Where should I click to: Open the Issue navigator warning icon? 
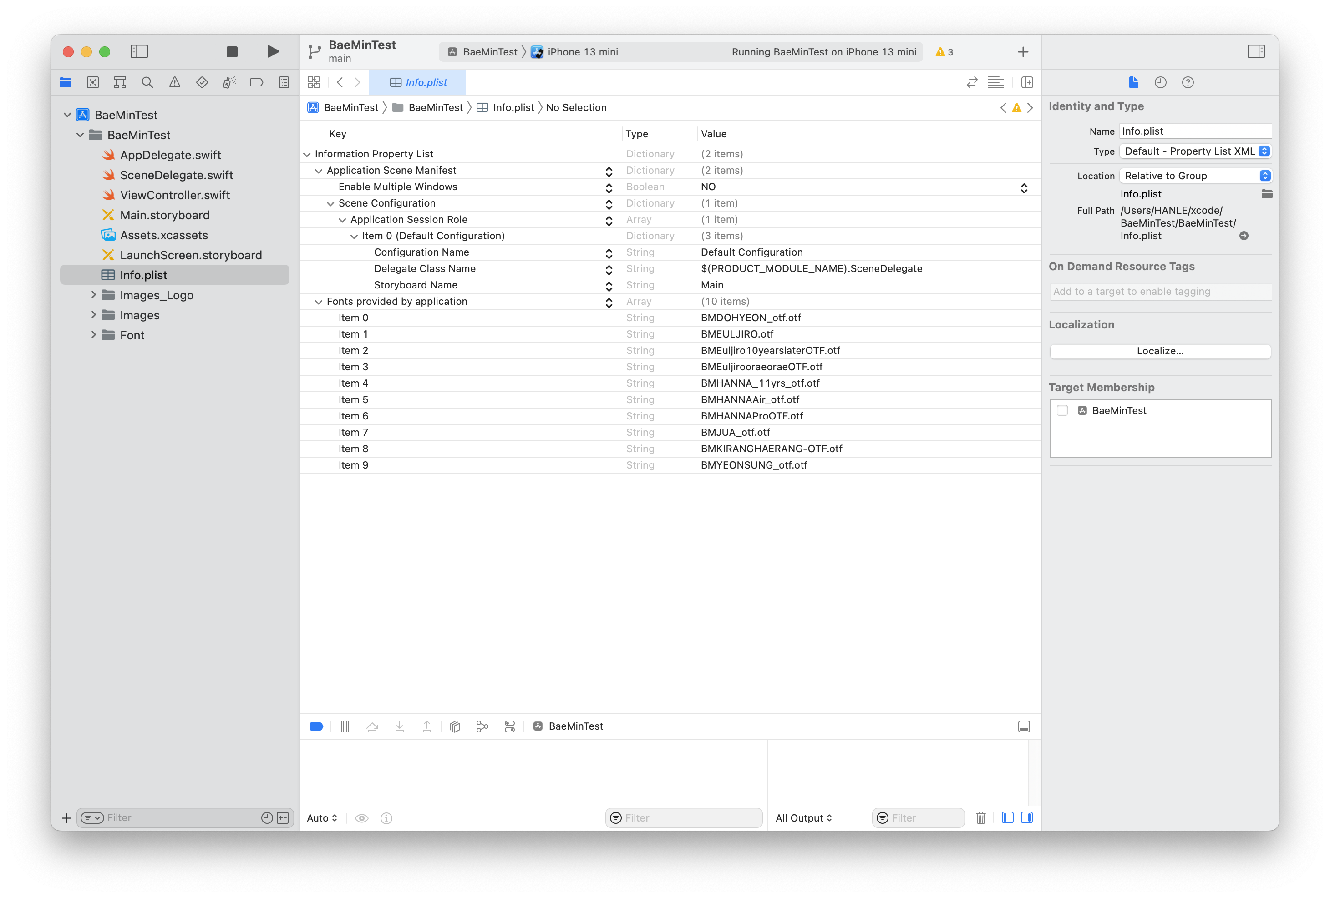pos(174,82)
